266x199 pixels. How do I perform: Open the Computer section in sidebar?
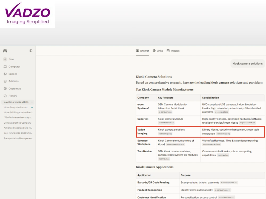[x=12, y=67]
